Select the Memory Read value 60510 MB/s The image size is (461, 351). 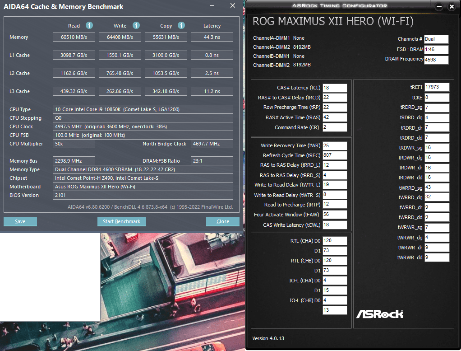click(x=74, y=37)
